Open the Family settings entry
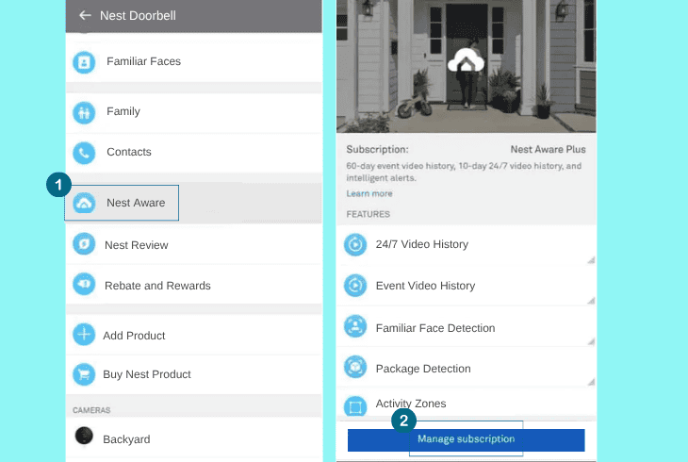 pos(193,112)
